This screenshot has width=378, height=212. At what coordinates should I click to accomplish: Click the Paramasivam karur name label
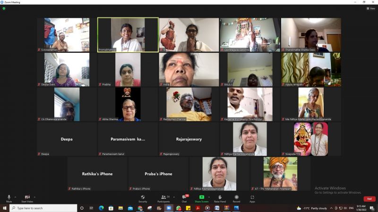113,154
